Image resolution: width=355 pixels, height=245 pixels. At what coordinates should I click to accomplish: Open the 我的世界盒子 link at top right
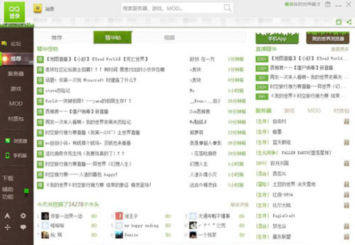click(302, 4)
